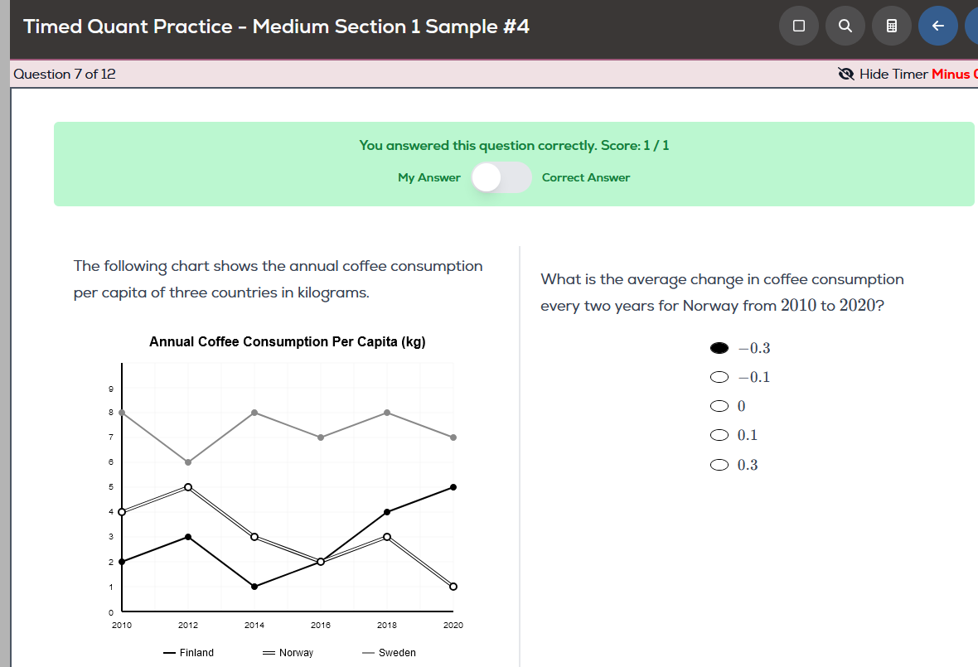The height and width of the screenshot is (667, 978).
Task: Click the My Answer label
Action: tap(429, 177)
